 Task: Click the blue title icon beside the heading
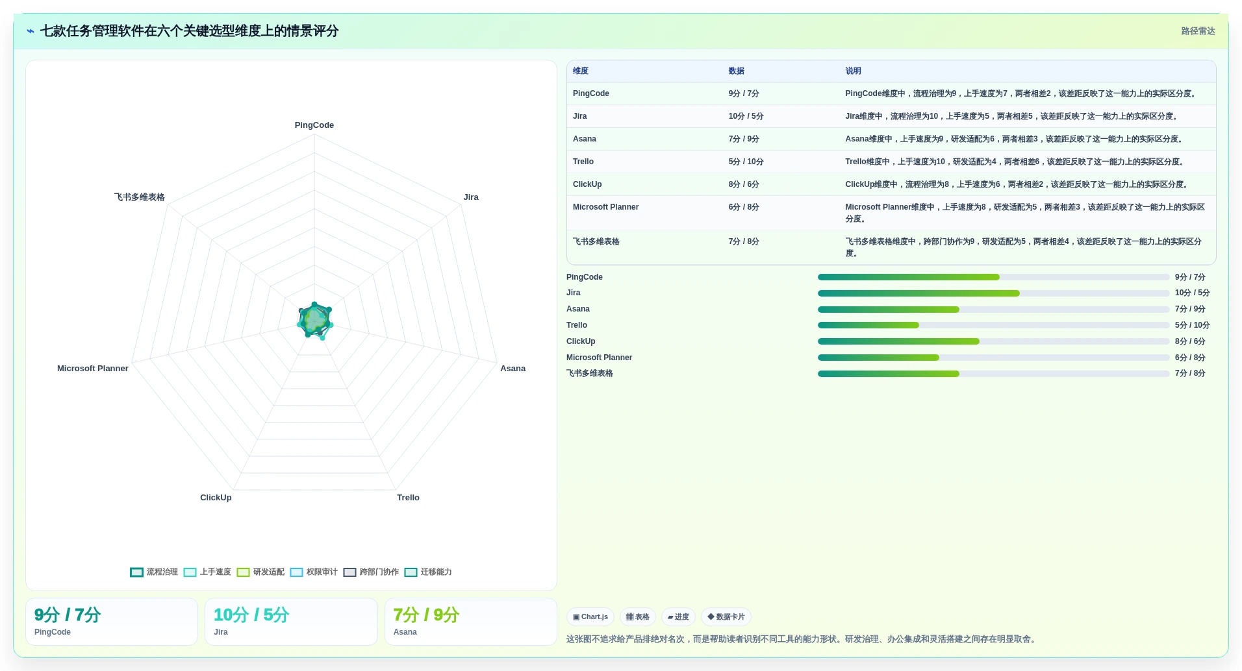(x=31, y=31)
